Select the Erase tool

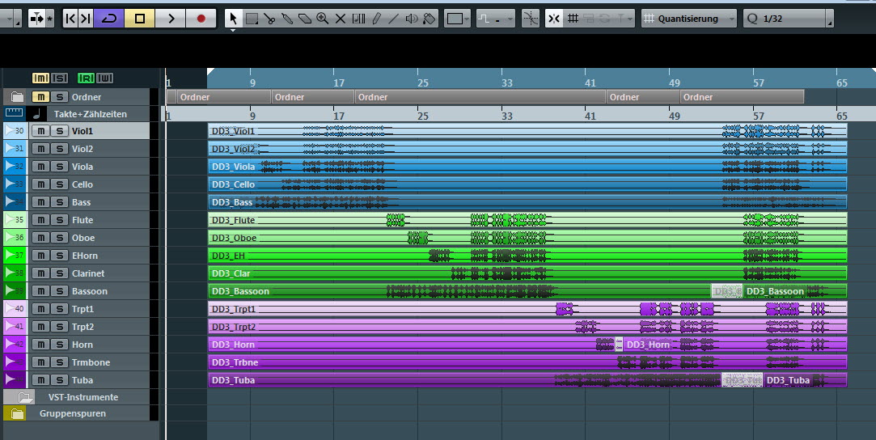point(305,19)
